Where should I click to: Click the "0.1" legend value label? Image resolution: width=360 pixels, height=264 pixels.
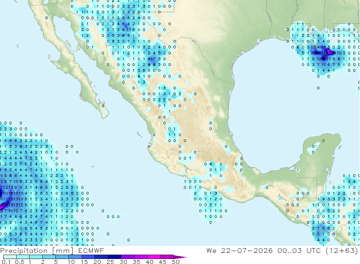coord(6,262)
